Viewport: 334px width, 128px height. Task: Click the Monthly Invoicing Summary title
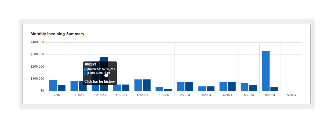[x=57, y=34]
